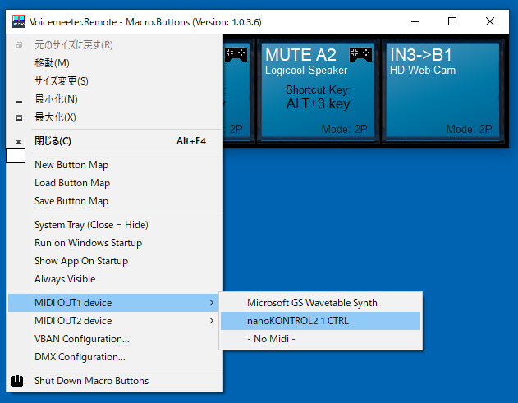Select Shut Down Macro Buttons
The width and height of the screenshot is (518, 403).
(x=114, y=381)
